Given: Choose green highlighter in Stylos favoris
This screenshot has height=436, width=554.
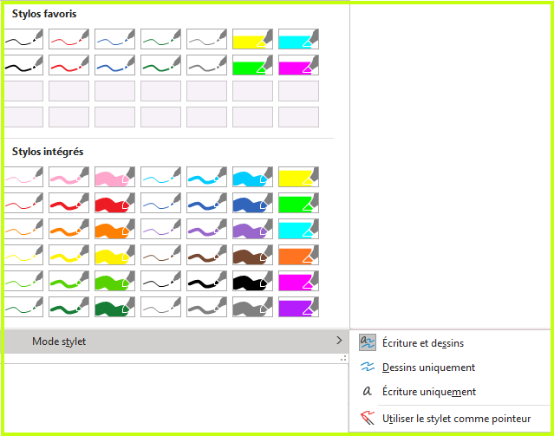Looking at the screenshot, I should click(252, 65).
